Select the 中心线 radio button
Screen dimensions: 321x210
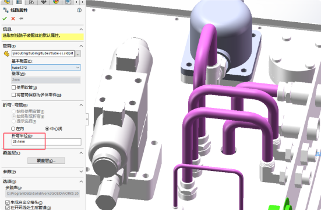point(47,128)
